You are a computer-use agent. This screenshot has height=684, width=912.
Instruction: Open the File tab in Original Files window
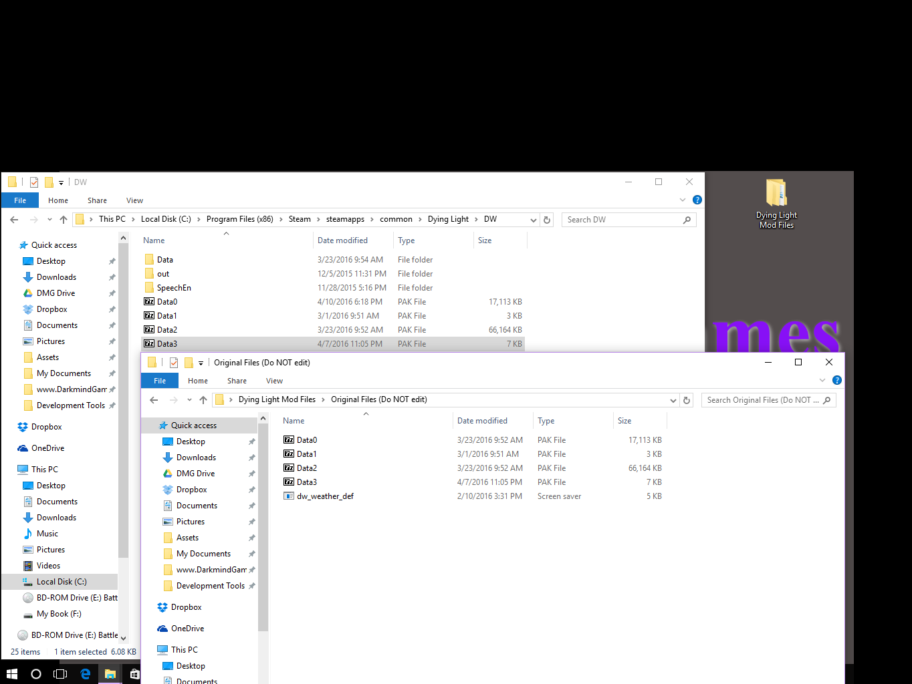click(x=160, y=381)
